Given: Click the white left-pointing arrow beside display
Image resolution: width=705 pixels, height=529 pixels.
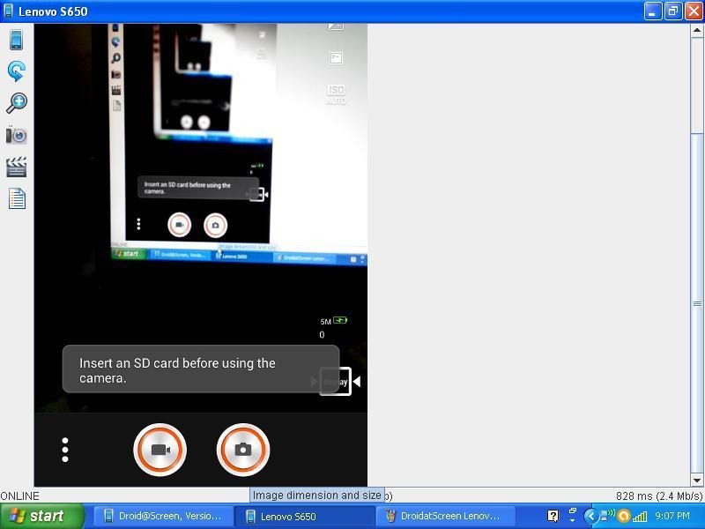Looking at the screenshot, I should pos(357,382).
